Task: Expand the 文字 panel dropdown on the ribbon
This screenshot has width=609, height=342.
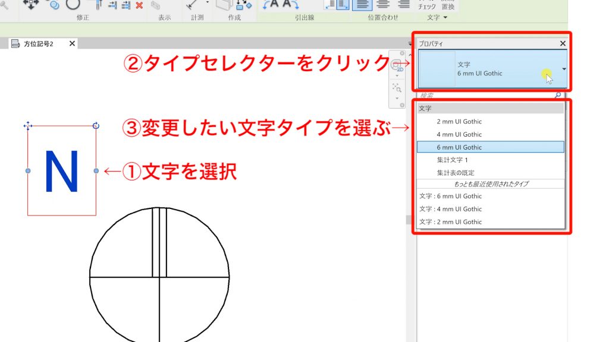Action: click(x=445, y=18)
